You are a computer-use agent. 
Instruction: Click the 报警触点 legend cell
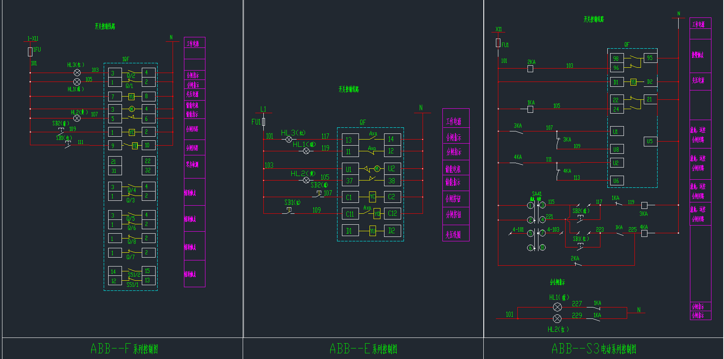point(701,56)
